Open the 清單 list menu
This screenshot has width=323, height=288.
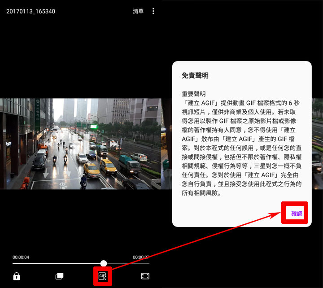(138, 11)
